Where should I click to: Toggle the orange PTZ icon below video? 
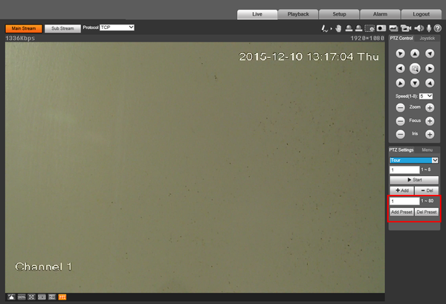(62, 297)
